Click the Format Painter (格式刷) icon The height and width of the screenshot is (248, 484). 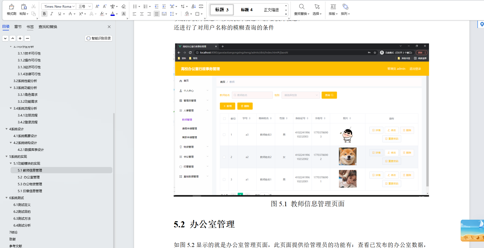[11, 7]
